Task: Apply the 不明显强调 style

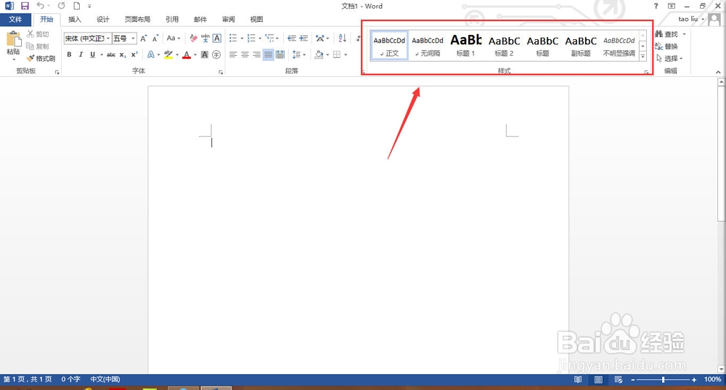Action: (x=619, y=45)
